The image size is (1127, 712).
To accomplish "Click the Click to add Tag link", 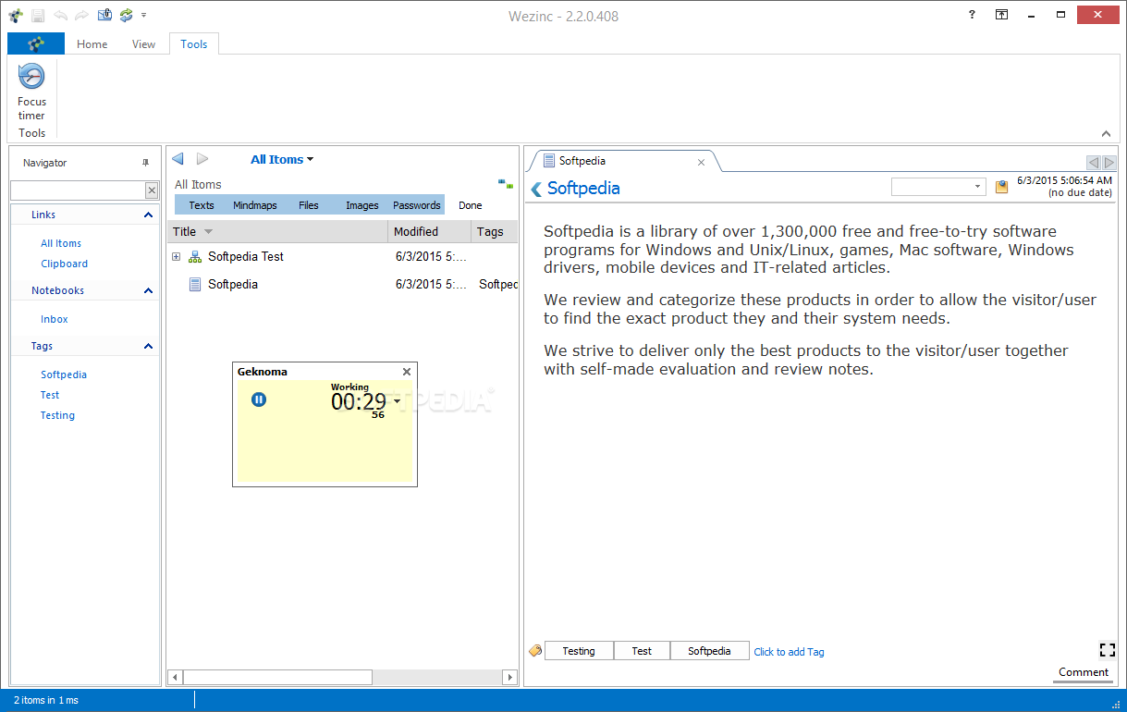I will pyautogui.click(x=789, y=652).
